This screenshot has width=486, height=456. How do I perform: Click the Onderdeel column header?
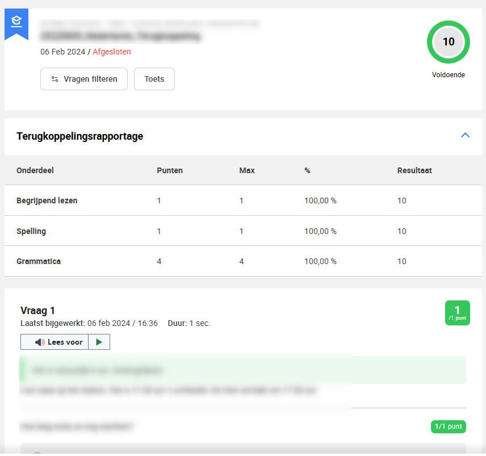[x=35, y=170]
